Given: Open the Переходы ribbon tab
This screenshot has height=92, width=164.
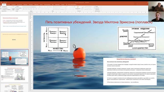Looking at the screenshot, I should click(x=25, y=5).
